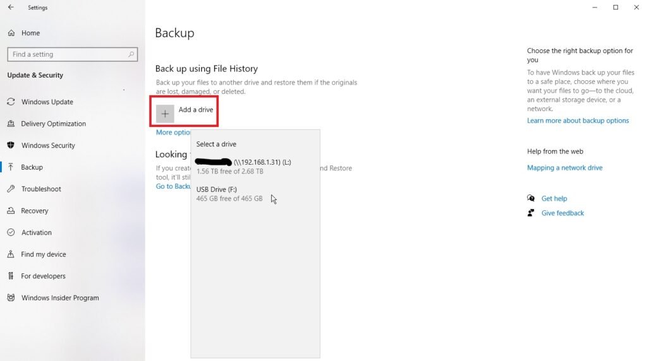Go to Delivery Optimization section
The image size is (647, 361).
(x=54, y=124)
